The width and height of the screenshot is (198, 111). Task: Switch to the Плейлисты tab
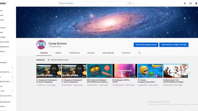[74, 53]
